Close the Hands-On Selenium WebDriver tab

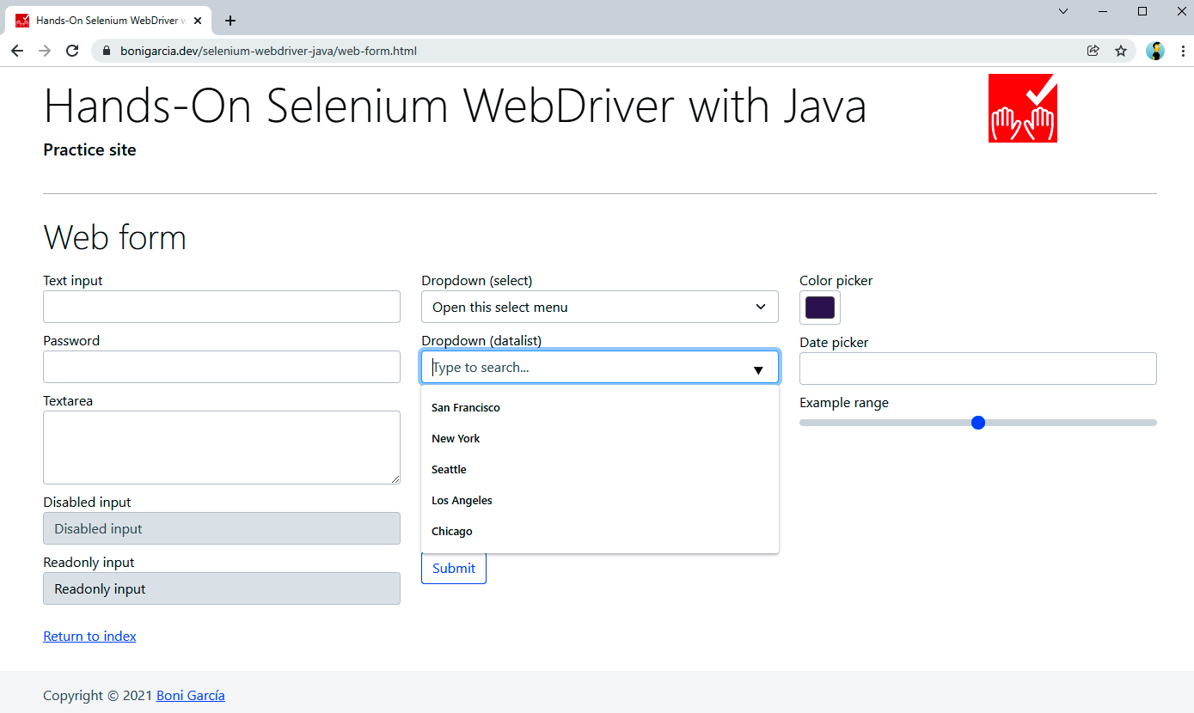point(197,21)
